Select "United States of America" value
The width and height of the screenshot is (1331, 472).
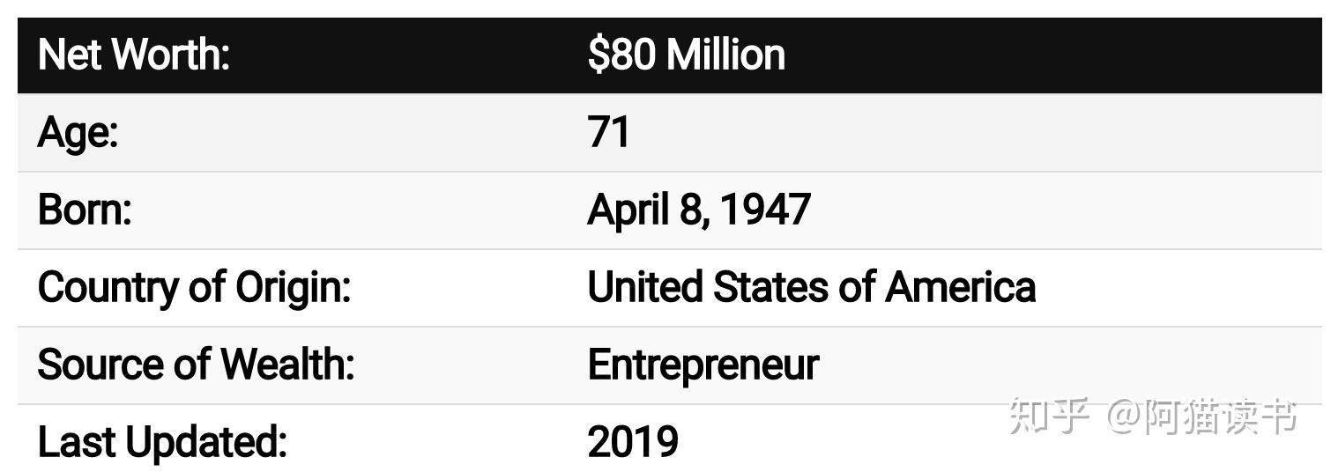pyautogui.click(x=811, y=287)
